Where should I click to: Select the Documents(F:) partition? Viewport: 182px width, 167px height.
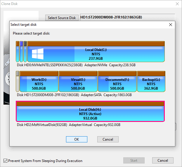117,83
